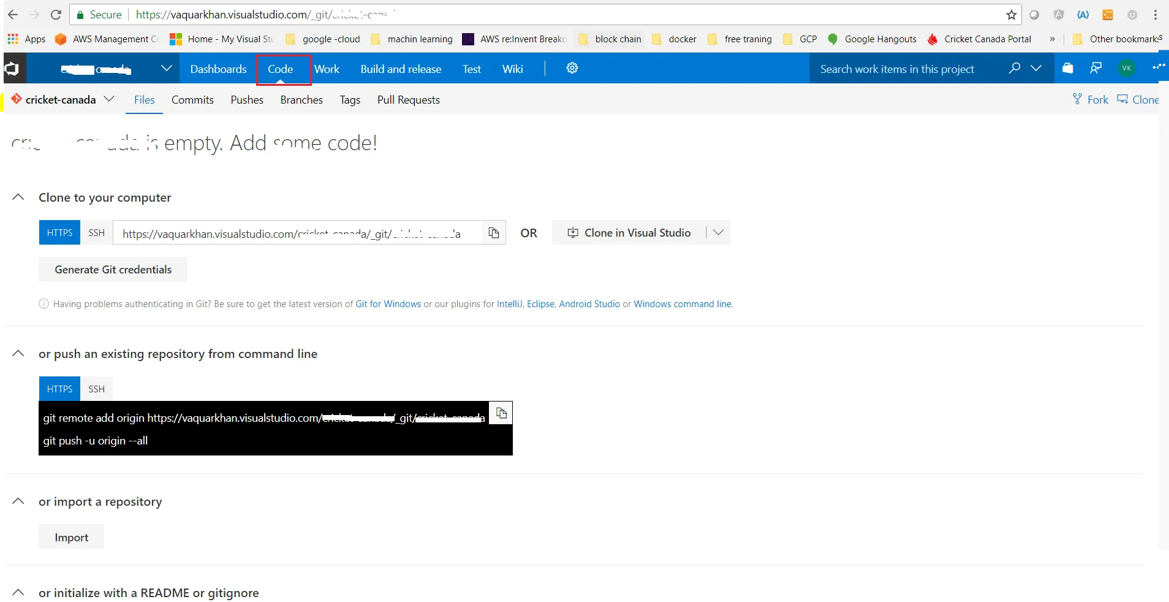Open the Other bookmarks folder
This screenshot has height=602, width=1169.
click(x=1117, y=39)
